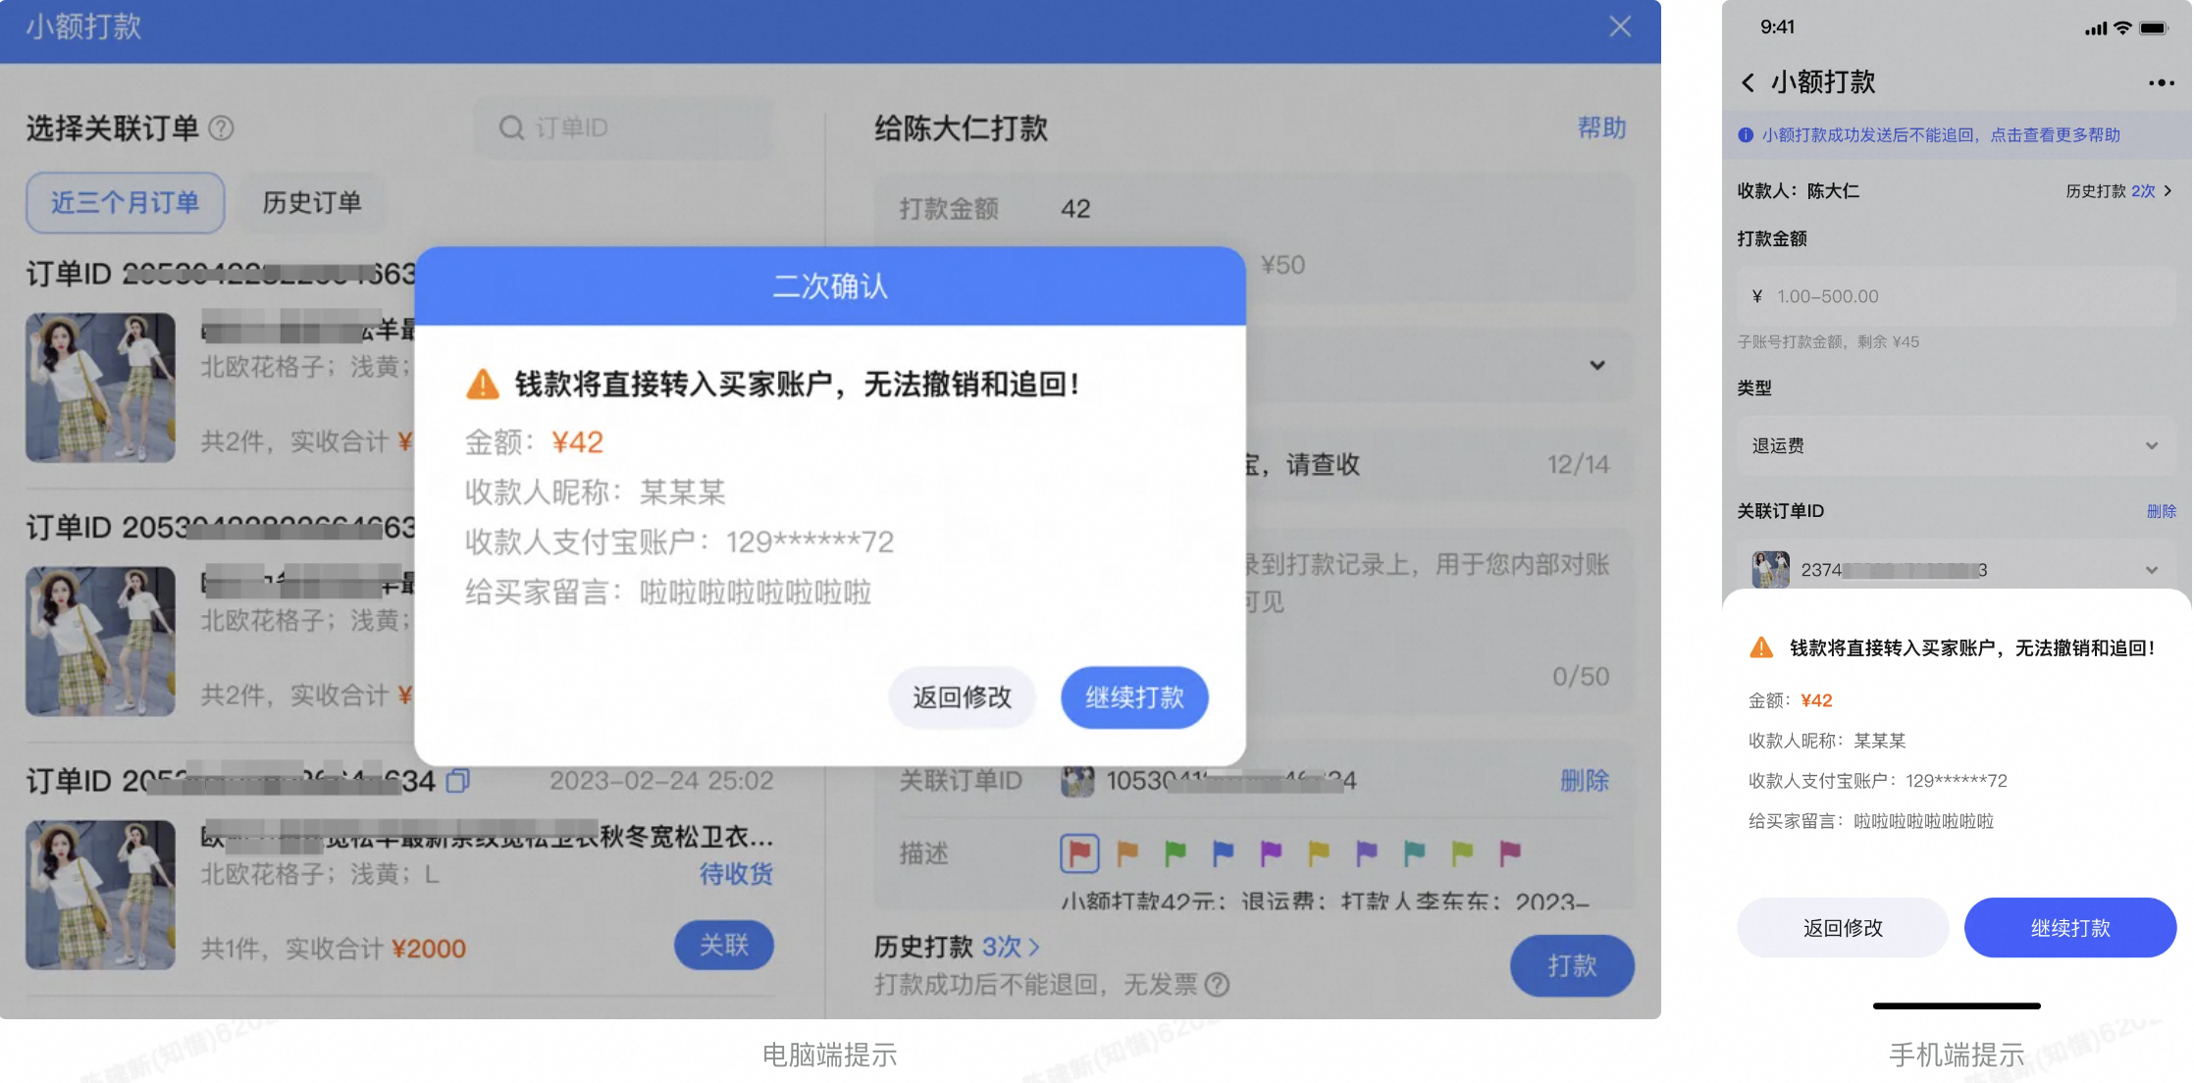Copy order ID ending 634 with copy icon

click(457, 781)
